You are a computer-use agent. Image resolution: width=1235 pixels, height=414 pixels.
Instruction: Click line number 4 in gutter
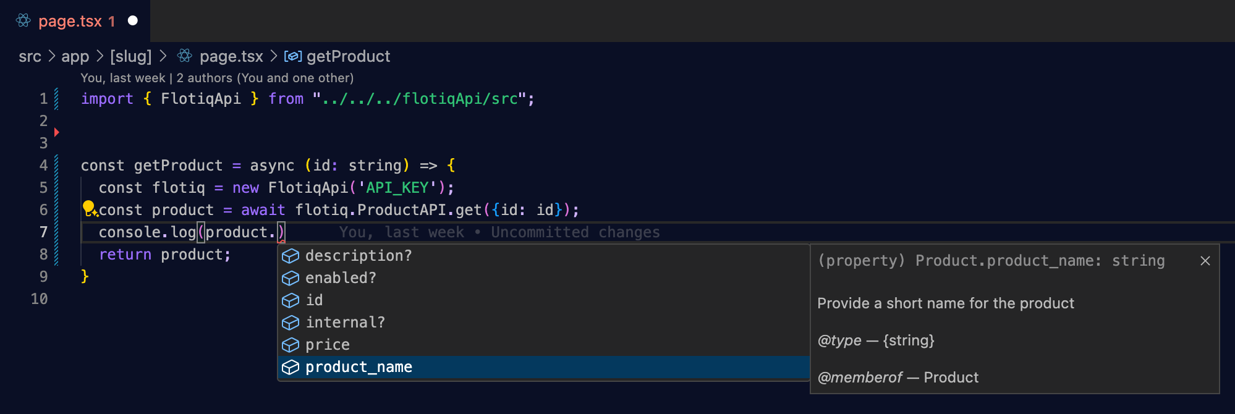[43, 166]
